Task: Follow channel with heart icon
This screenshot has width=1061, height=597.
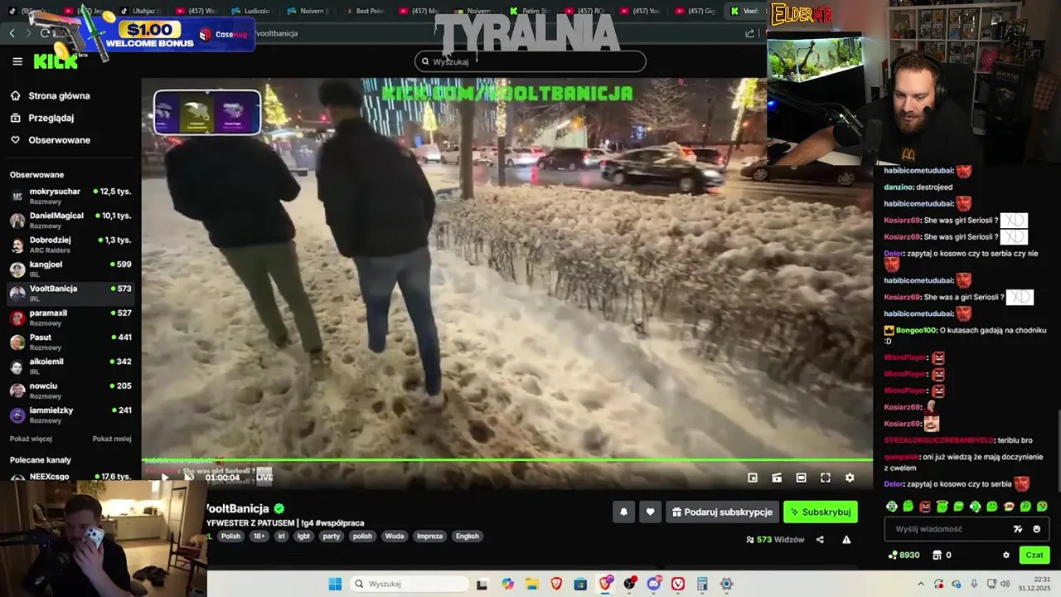Action: click(x=650, y=512)
